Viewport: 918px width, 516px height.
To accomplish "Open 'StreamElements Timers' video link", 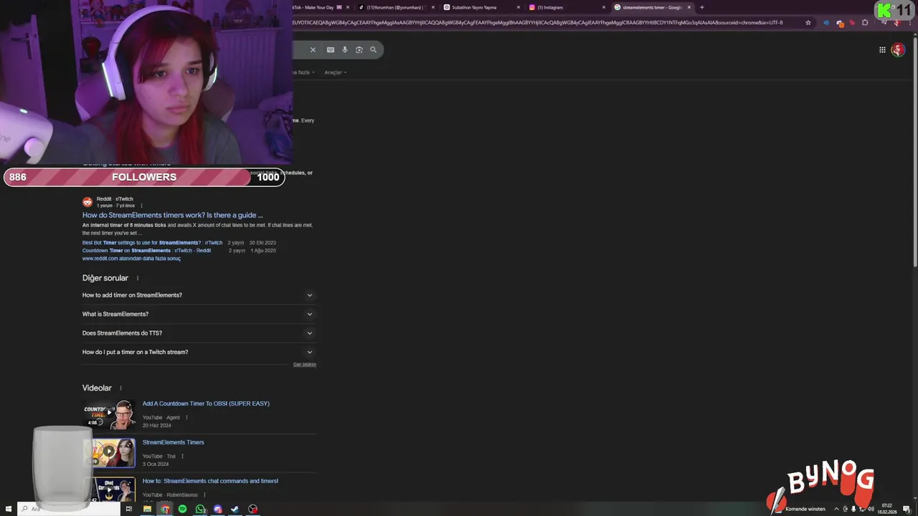I will (173, 442).
